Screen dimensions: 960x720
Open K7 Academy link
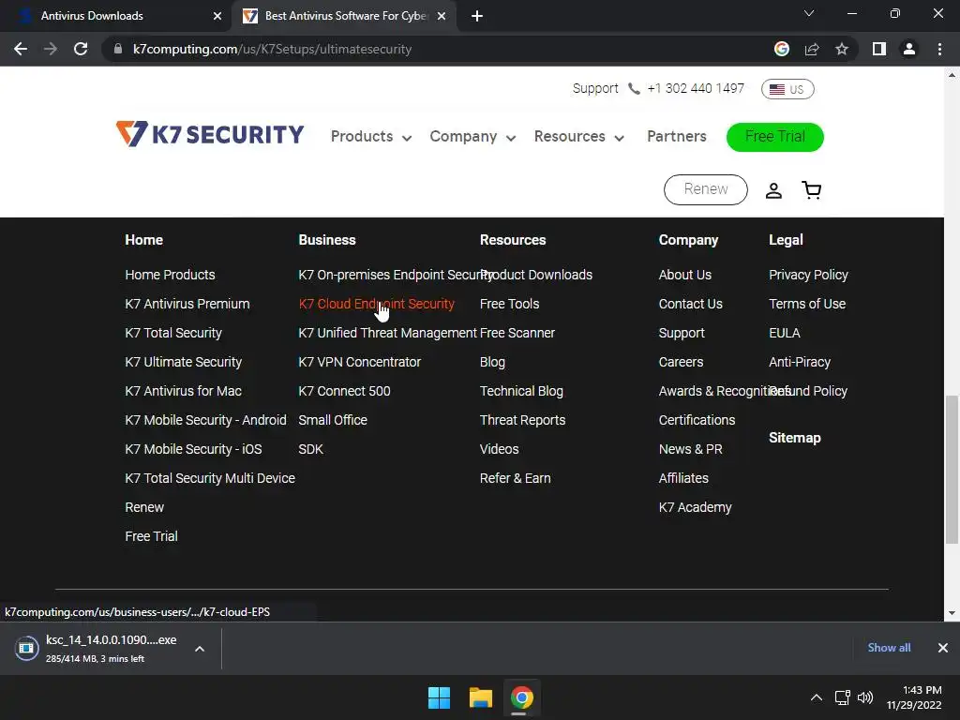(x=695, y=507)
